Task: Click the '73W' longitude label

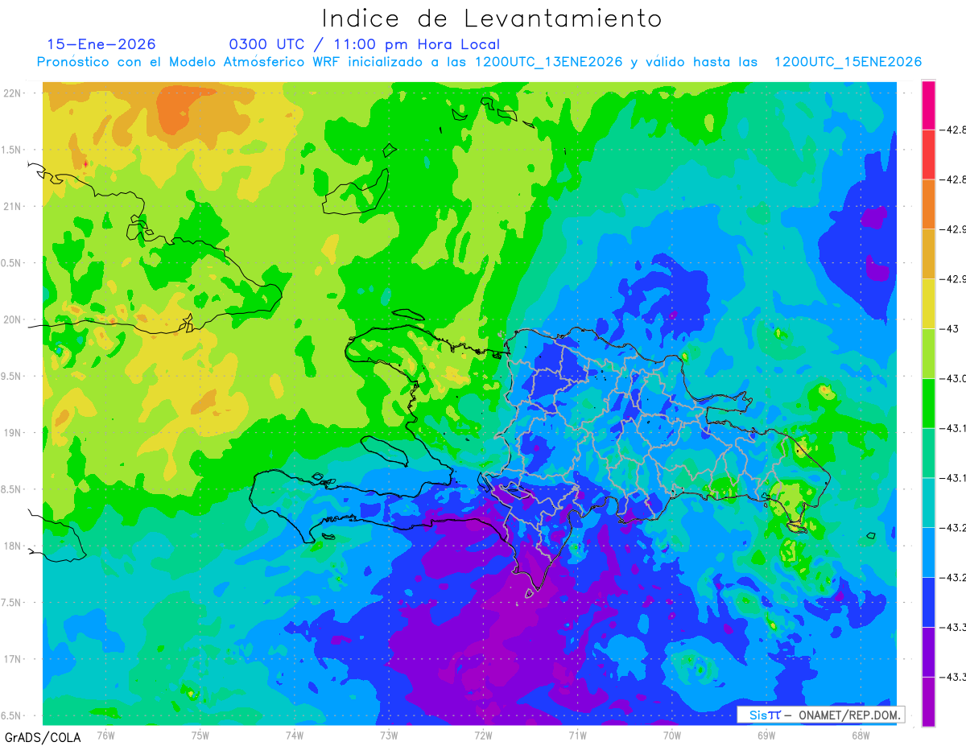Action: pyautogui.click(x=389, y=735)
